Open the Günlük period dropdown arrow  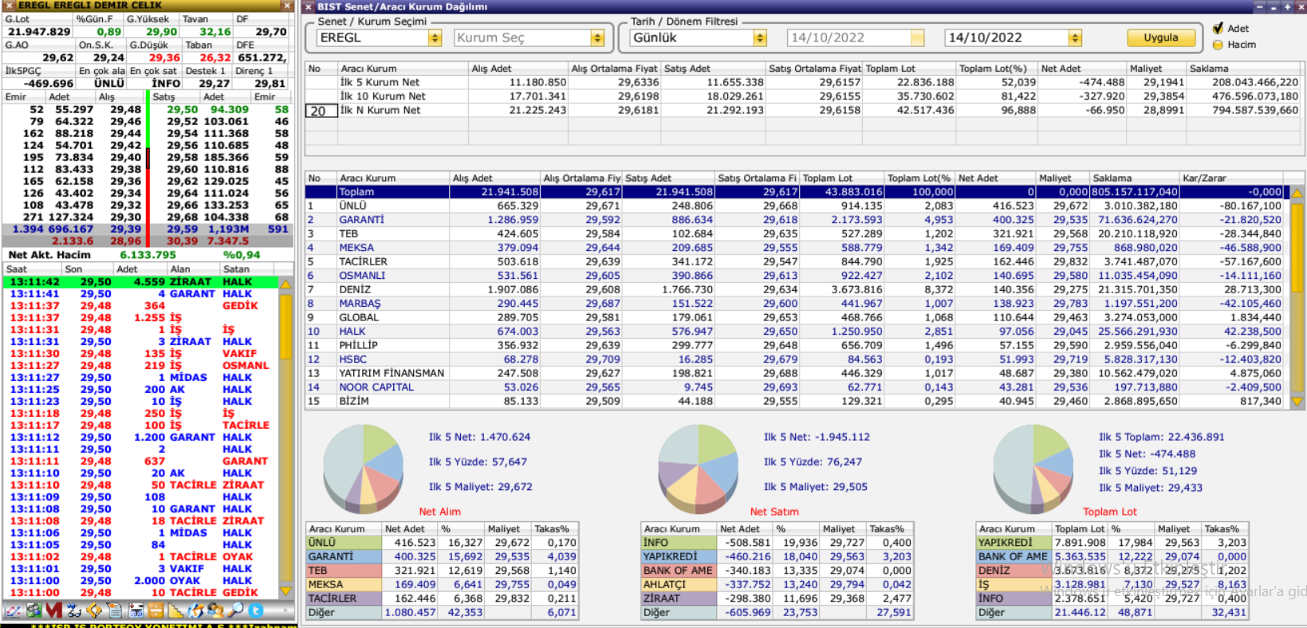[760, 37]
